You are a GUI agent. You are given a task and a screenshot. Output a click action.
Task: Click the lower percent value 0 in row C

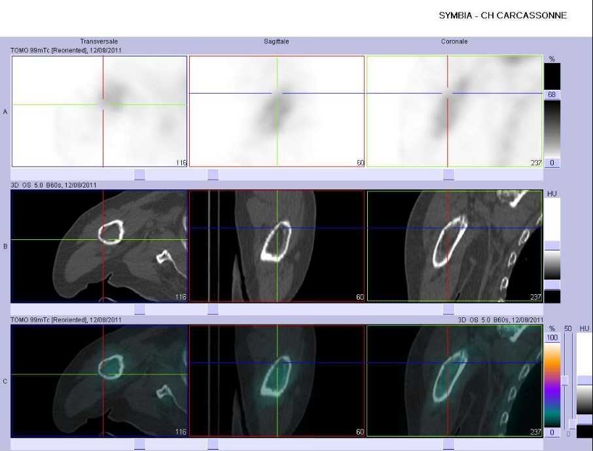tap(552, 432)
